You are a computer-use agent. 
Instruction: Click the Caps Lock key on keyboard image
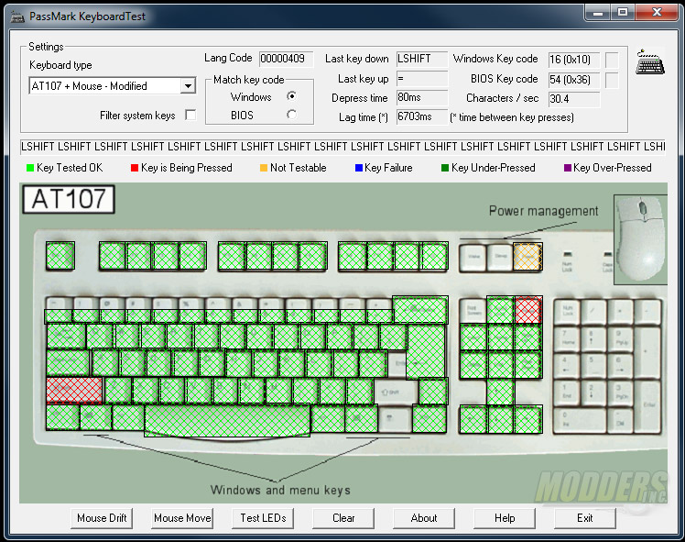pos(68,363)
